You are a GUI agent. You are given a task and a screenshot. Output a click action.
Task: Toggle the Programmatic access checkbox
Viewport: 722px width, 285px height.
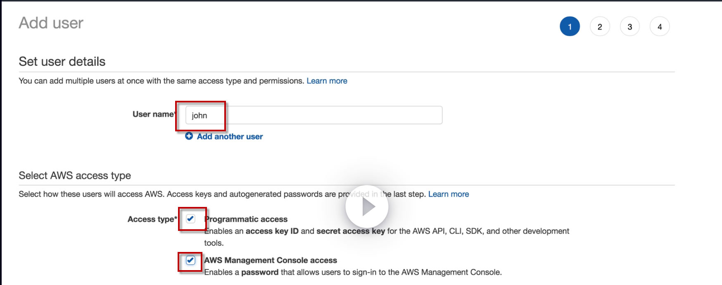pos(190,219)
